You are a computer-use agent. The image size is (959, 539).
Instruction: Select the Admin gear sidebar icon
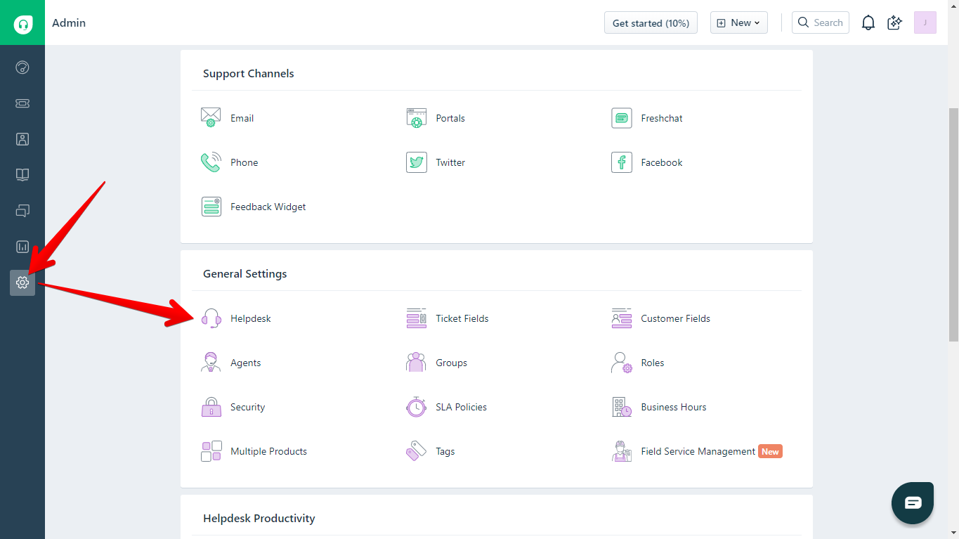click(22, 283)
